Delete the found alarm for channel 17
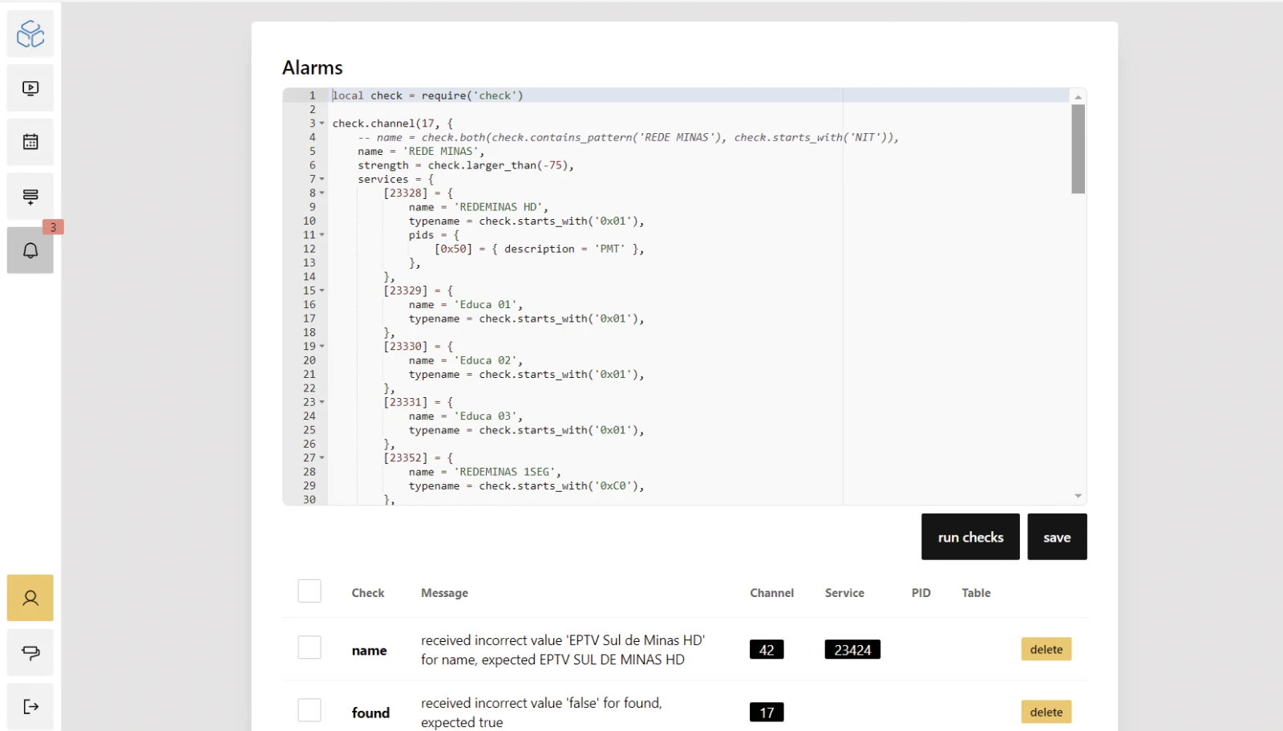The image size is (1283, 731). (1046, 712)
